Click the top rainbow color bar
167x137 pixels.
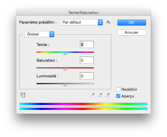84,104
